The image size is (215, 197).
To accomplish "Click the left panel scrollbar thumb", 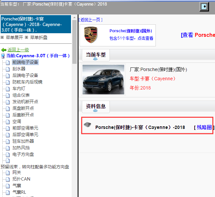I will click(x=74, y=42).
